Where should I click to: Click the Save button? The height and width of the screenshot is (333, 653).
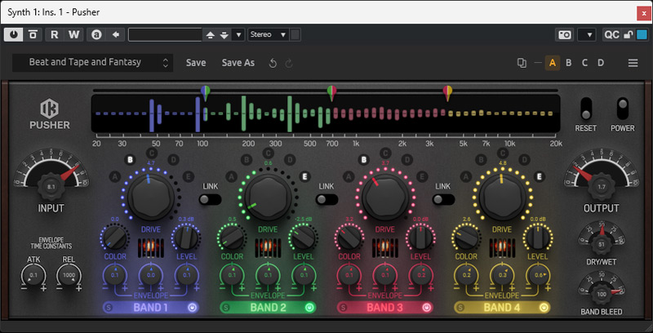click(196, 63)
